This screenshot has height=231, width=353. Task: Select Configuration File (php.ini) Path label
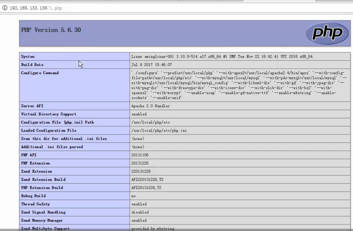(x=57, y=122)
